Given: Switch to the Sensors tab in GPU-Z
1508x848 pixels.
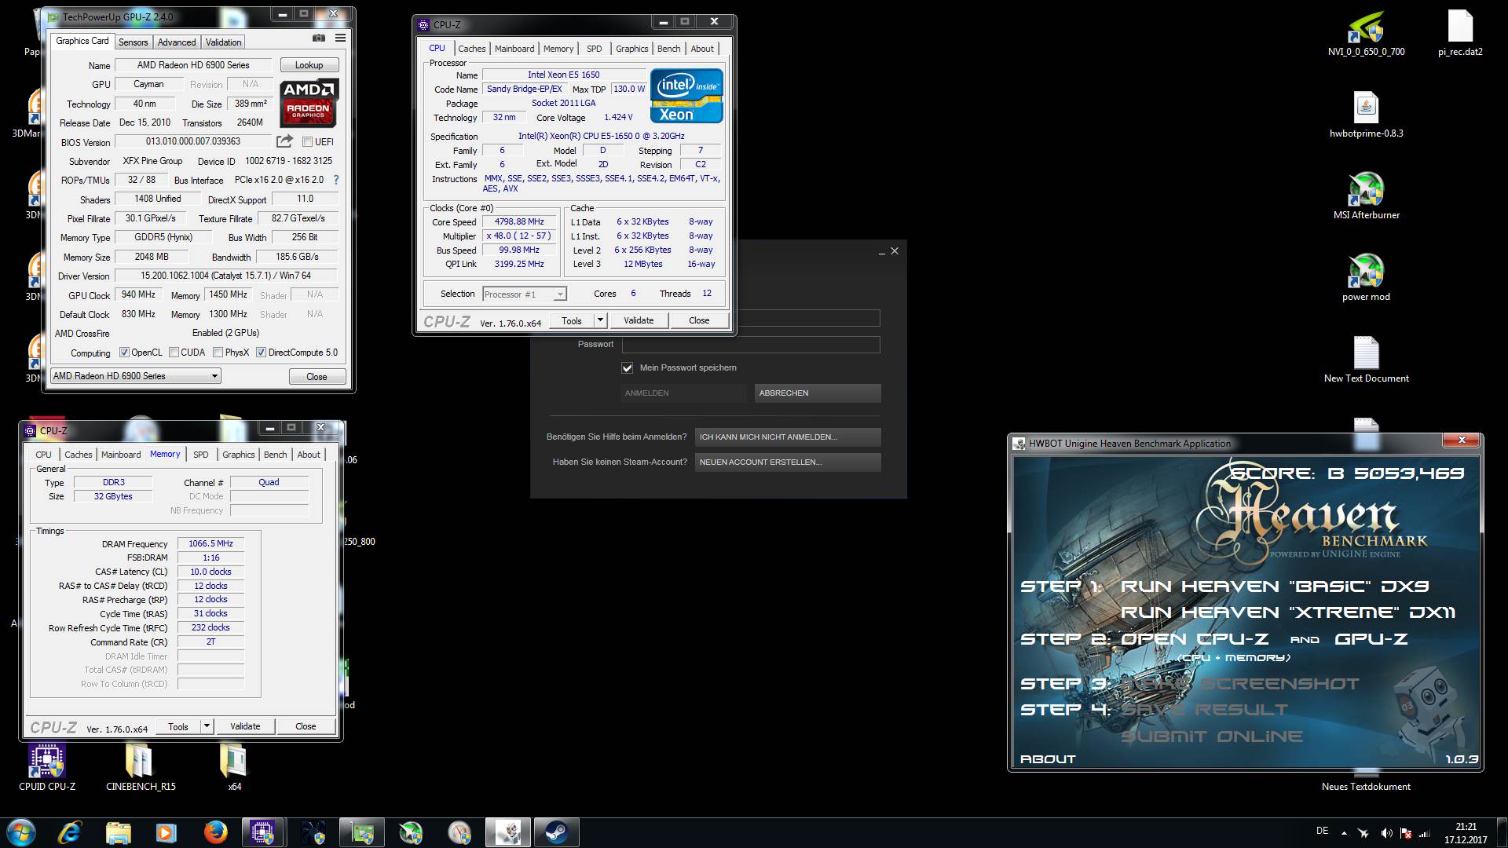Looking at the screenshot, I should (x=133, y=42).
